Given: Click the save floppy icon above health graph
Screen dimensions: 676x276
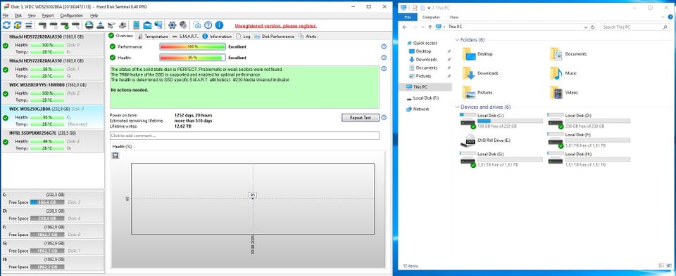Looking at the screenshot, I should 115,156.
